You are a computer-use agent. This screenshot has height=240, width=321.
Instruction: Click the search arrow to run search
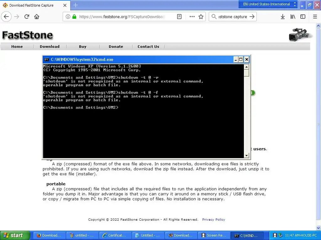tap(252, 17)
